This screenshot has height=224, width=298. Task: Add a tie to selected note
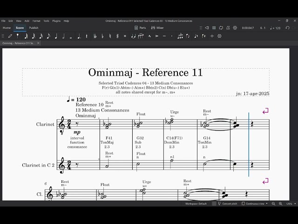click(133, 36)
